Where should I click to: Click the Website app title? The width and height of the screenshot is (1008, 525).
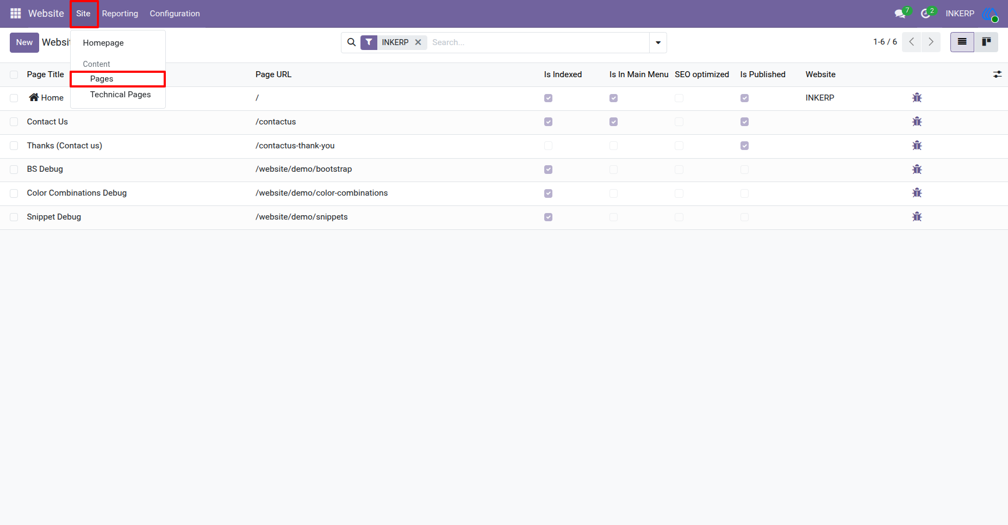tap(46, 14)
